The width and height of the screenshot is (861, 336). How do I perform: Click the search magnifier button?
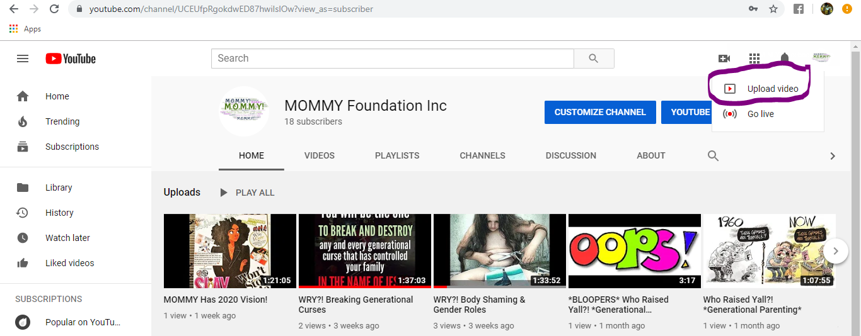[593, 59]
